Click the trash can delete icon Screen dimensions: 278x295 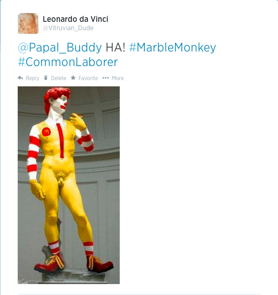click(x=46, y=78)
